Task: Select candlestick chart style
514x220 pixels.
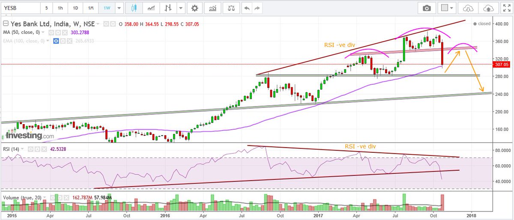Action: (134, 8)
